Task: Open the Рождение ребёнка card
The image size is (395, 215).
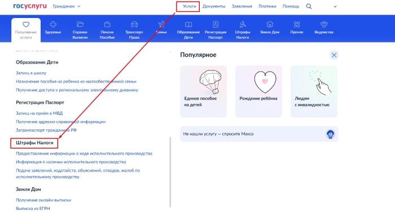Action: (258, 91)
